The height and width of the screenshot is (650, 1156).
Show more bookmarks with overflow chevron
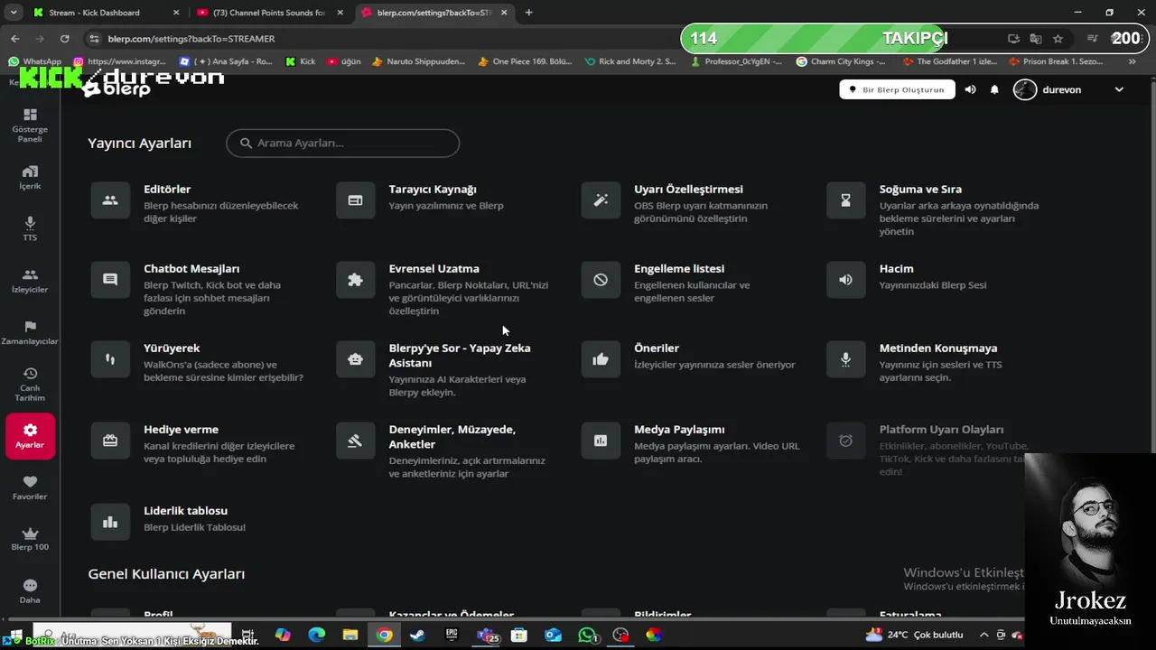(x=1133, y=61)
